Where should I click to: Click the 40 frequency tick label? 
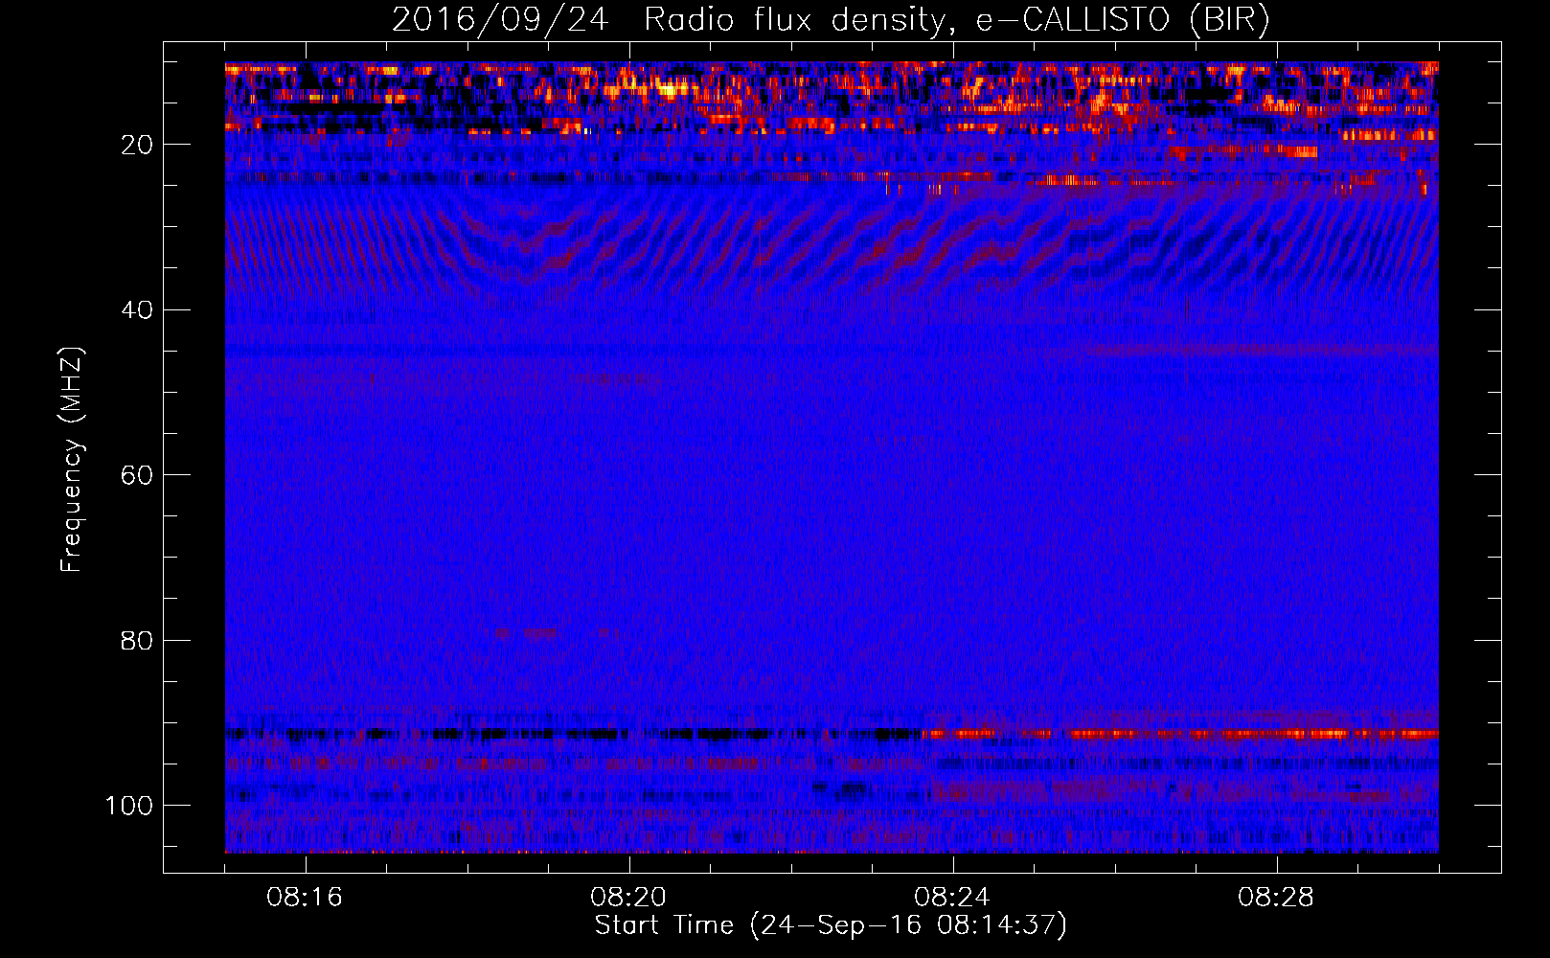click(x=137, y=310)
